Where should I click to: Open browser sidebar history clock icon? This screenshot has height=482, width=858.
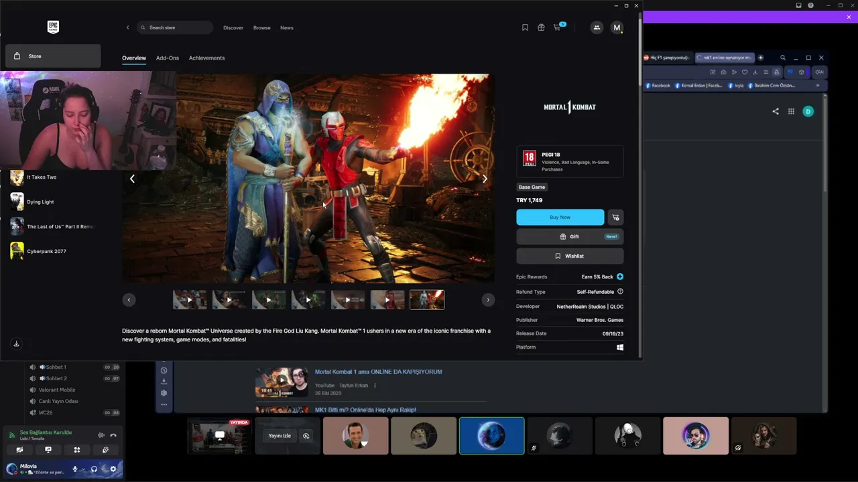164,370
